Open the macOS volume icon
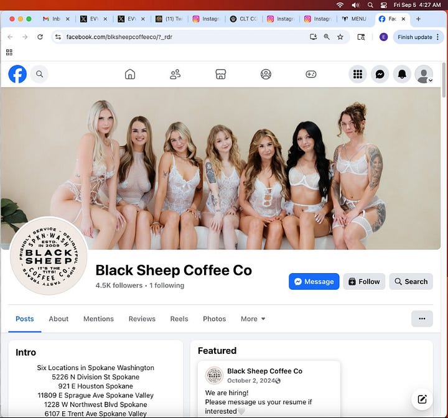Image resolution: width=448 pixels, height=418 pixels. pos(355,5)
